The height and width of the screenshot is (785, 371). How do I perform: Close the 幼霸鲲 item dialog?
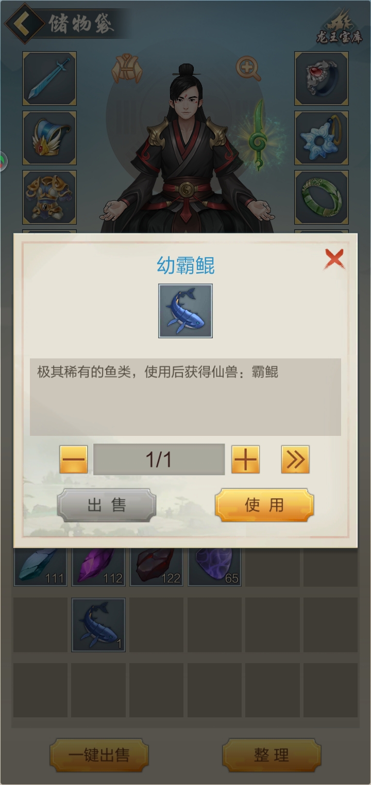(x=334, y=259)
